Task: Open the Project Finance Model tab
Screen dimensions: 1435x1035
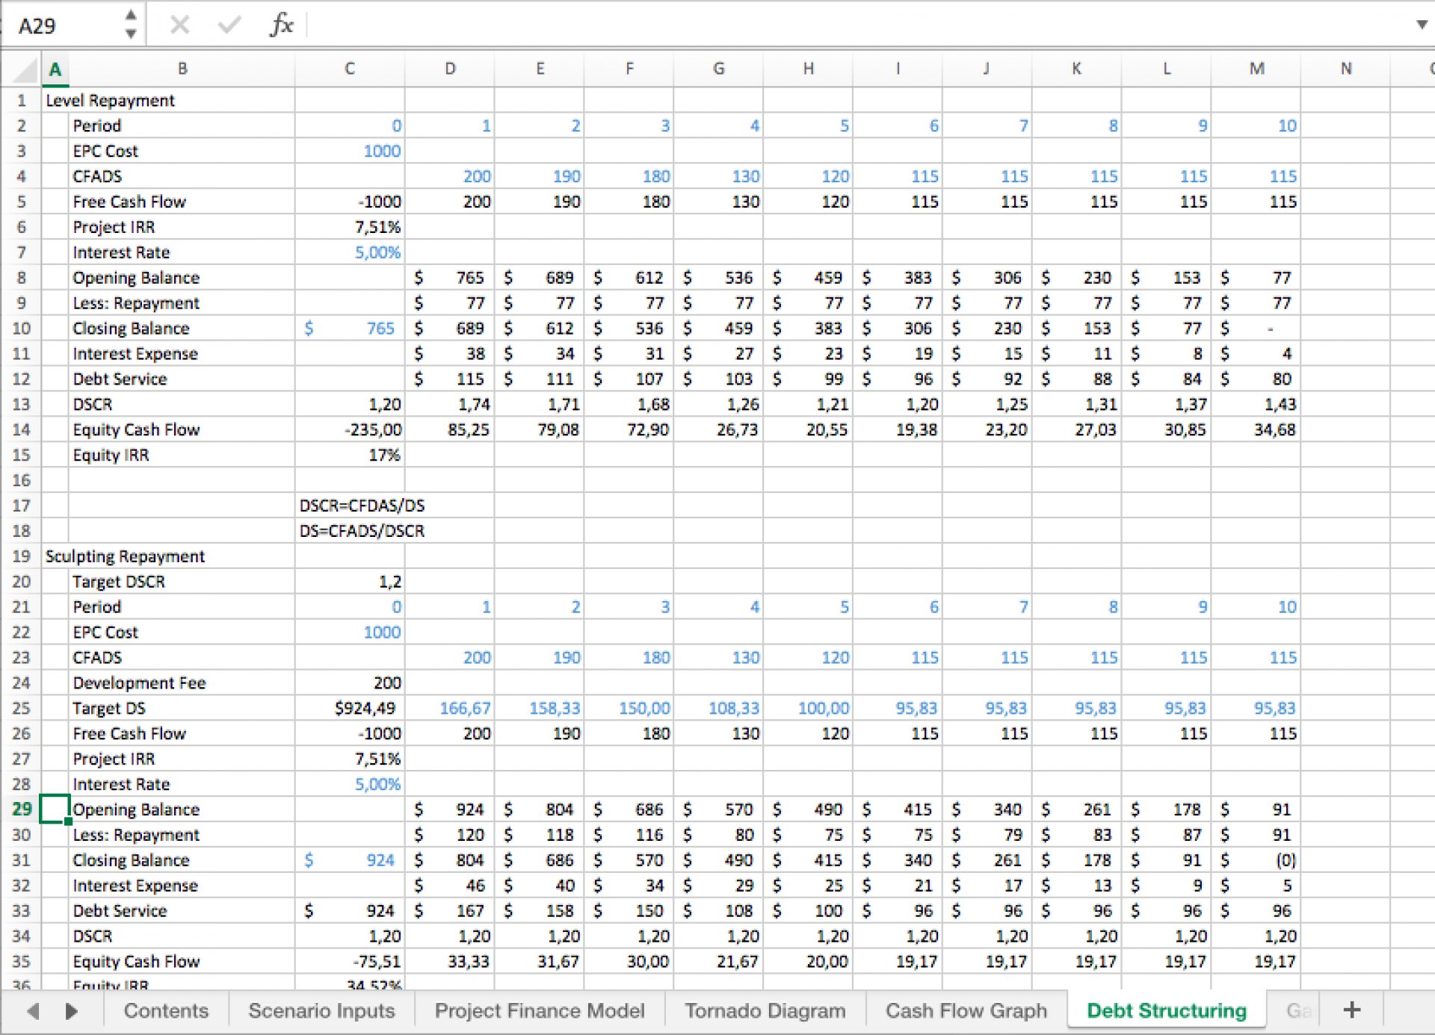Action: (x=540, y=1011)
